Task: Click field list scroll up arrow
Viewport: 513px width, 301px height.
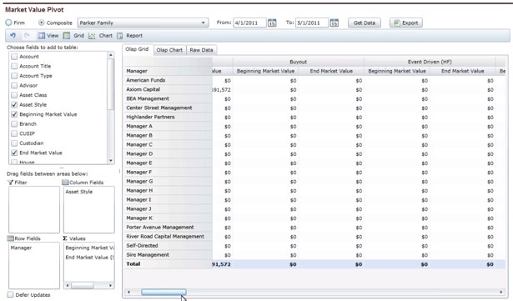Action: tap(111, 55)
